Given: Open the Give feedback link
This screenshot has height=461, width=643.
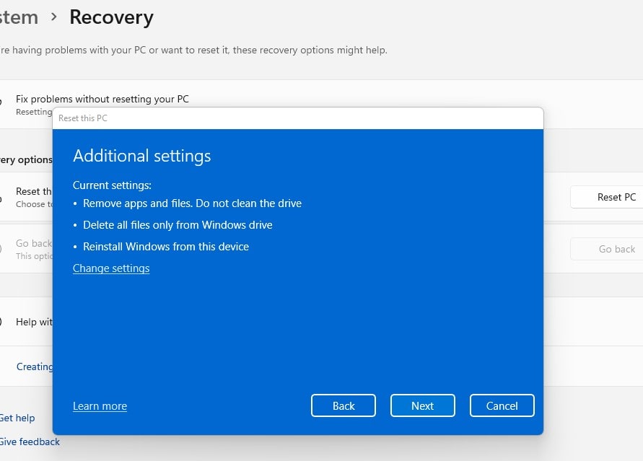Looking at the screenshot, I should pos(30,442).
